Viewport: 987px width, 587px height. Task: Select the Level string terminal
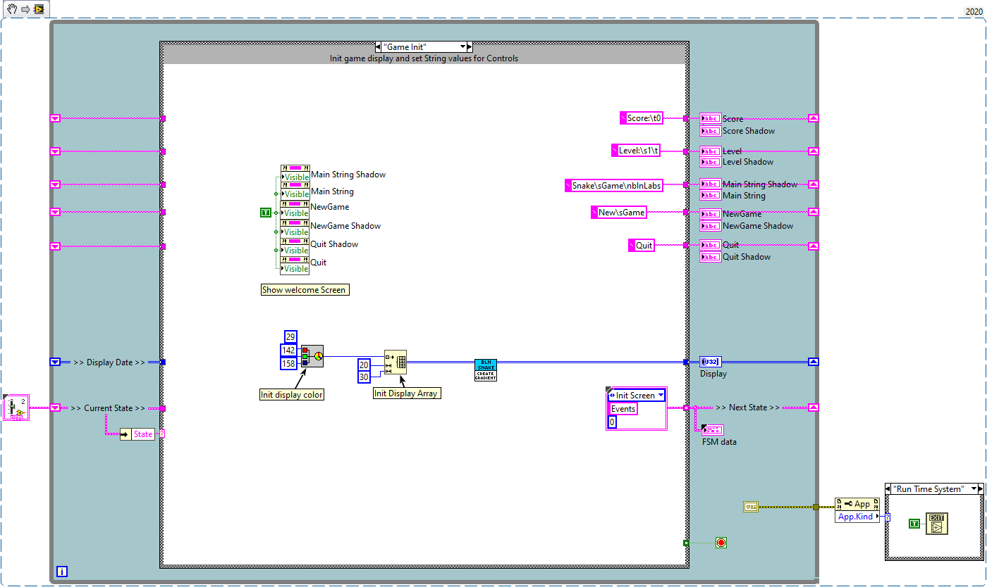tap(710, 151)
